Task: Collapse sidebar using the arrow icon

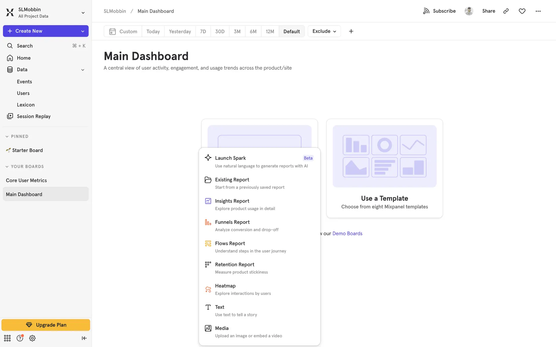Action: [x=84, y=338]
